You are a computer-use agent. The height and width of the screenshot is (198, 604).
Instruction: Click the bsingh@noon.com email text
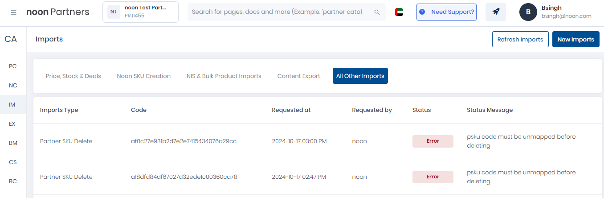coord(567,16)
